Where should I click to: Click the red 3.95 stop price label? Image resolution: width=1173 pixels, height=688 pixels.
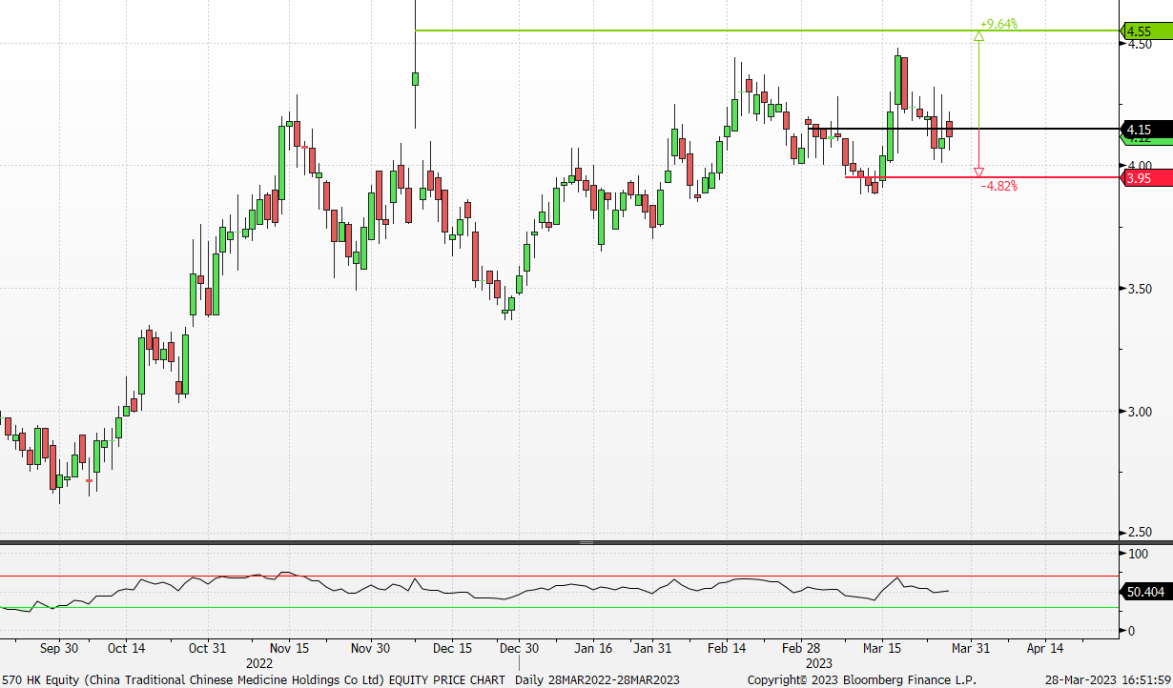tap(1145, 177)
